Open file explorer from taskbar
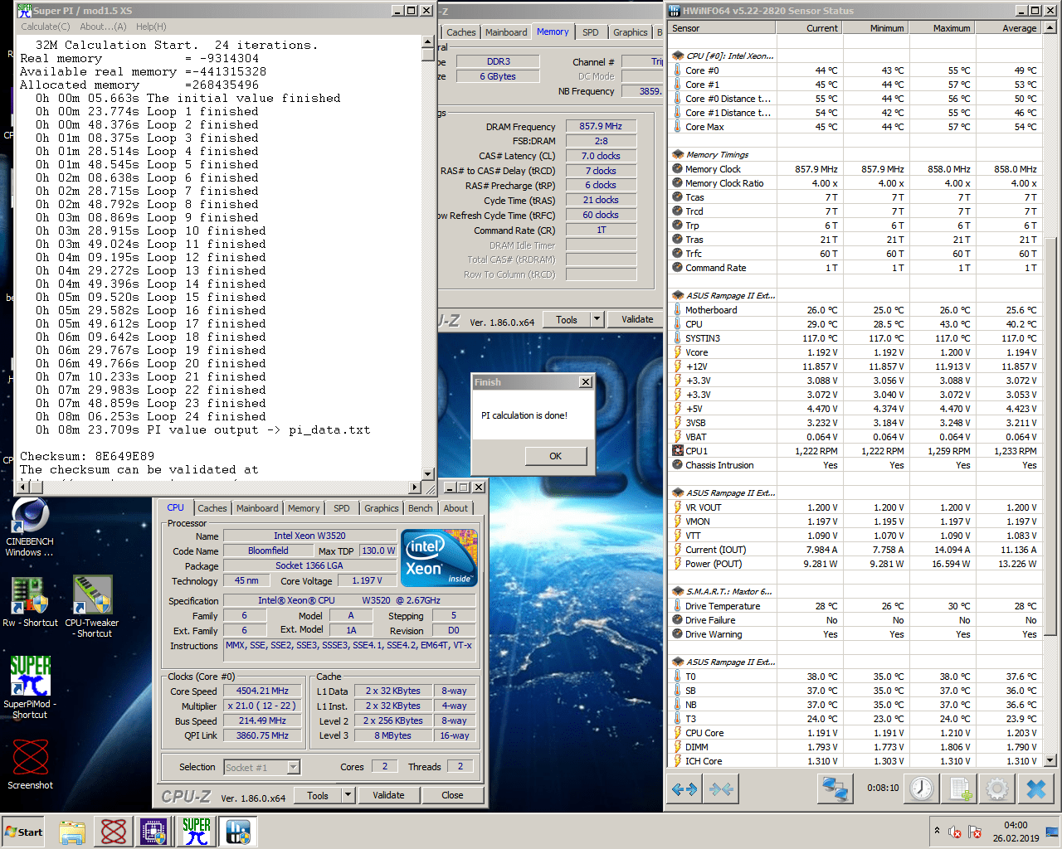The width and height of the screenshot is (1062, 849). point(72,832)
